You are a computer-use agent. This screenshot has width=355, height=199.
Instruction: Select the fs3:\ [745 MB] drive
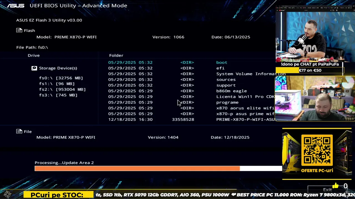pyautogui.click(x=58, y=95)
